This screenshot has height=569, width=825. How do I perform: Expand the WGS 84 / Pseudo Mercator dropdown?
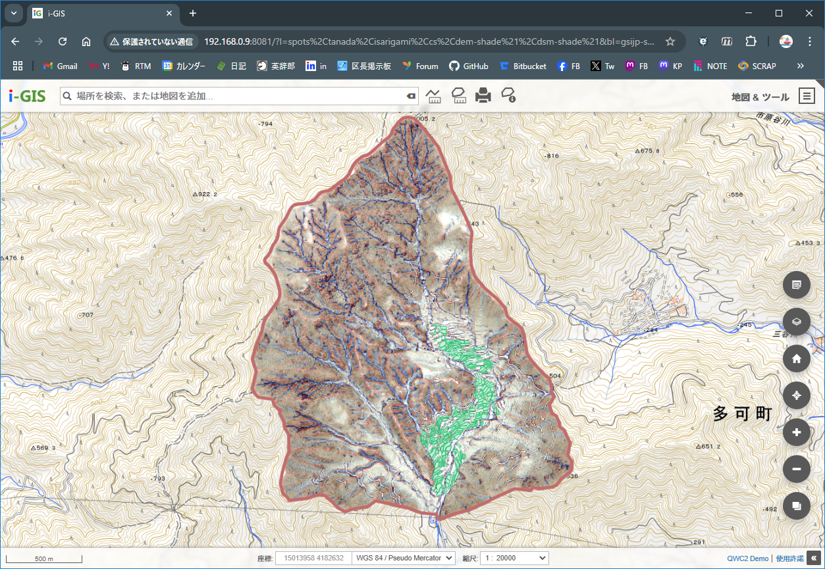pos(404,558)
